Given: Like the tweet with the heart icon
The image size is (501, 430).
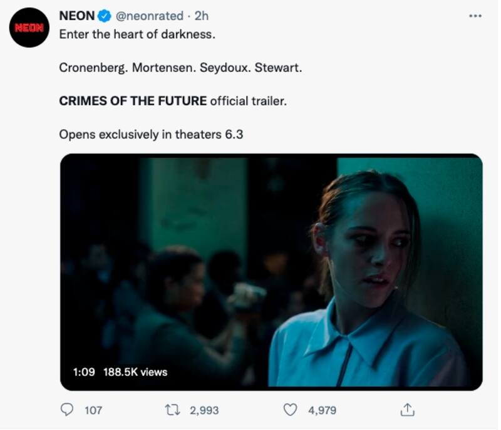Looking at the screenshot, I should point(290,410).
